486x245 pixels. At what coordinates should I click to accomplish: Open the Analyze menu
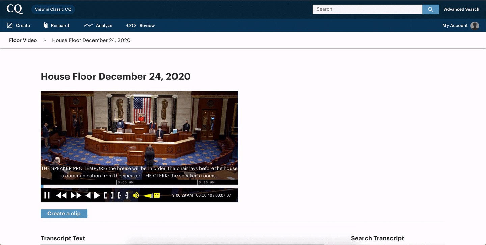coord(98,25)
